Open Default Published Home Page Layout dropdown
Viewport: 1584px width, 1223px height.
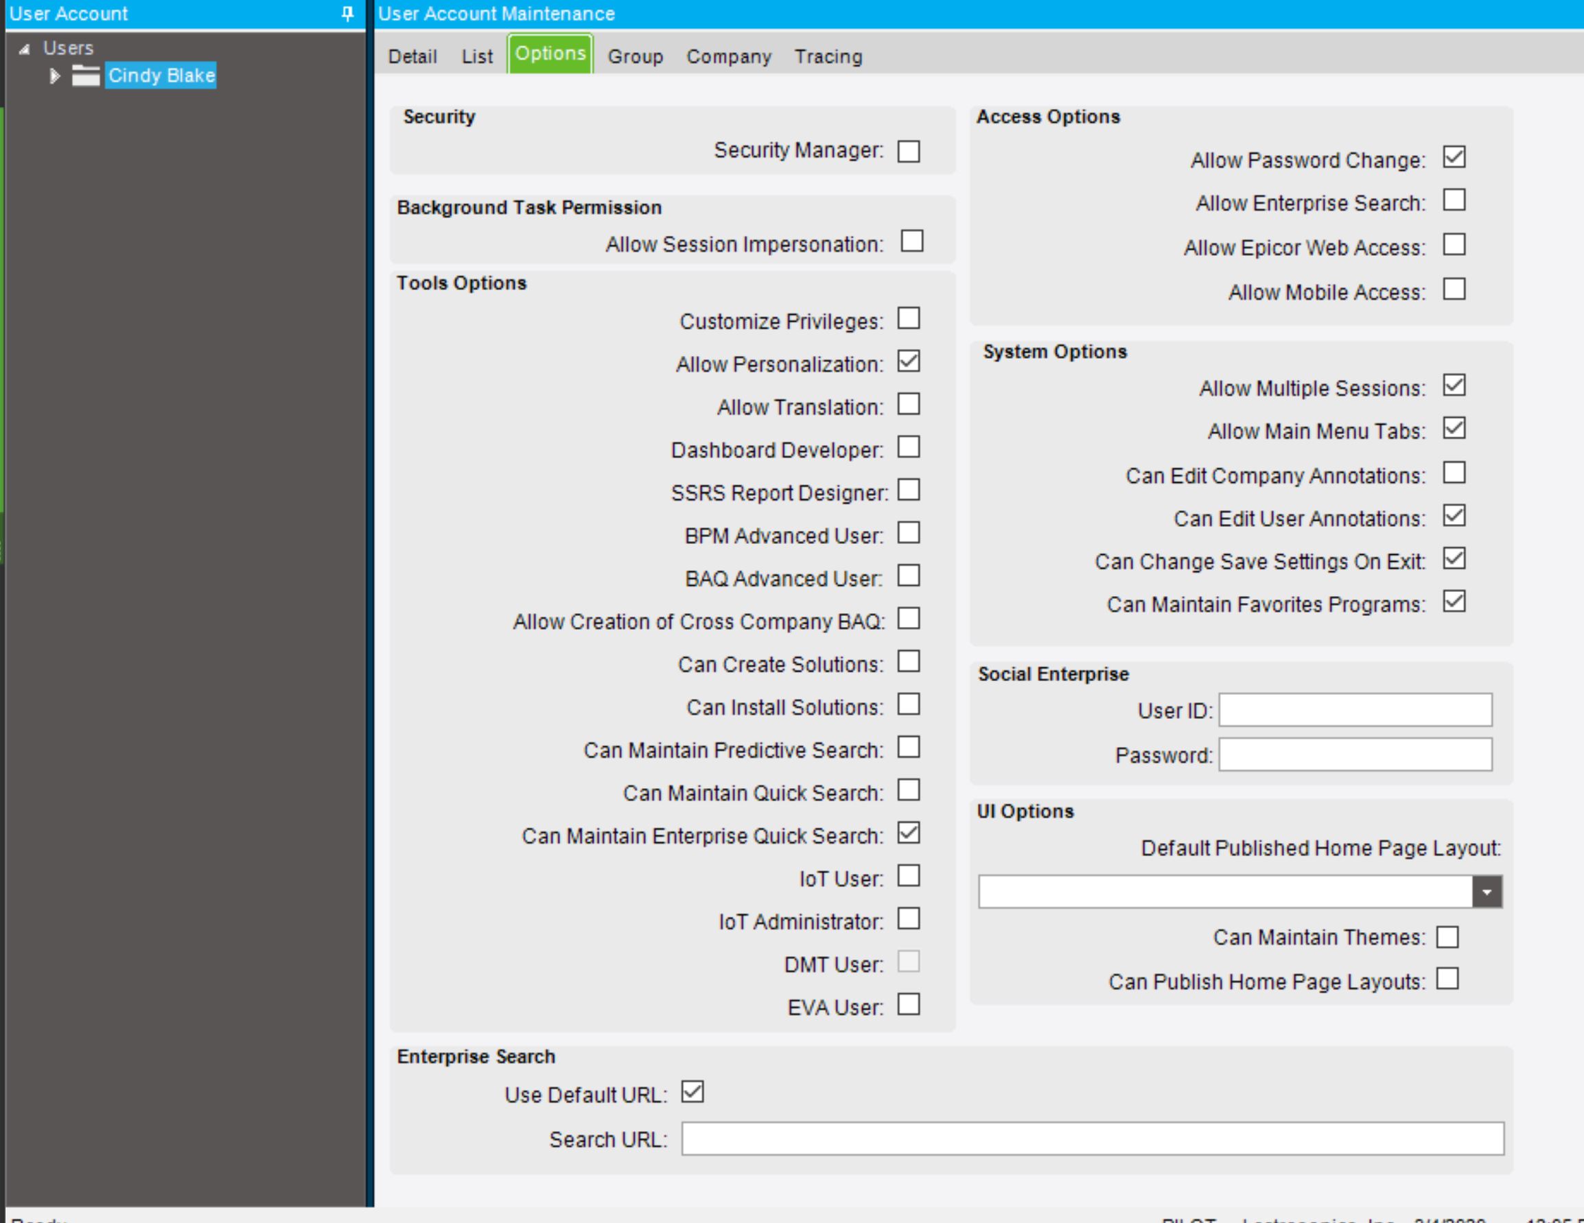tap(1486, 892)
